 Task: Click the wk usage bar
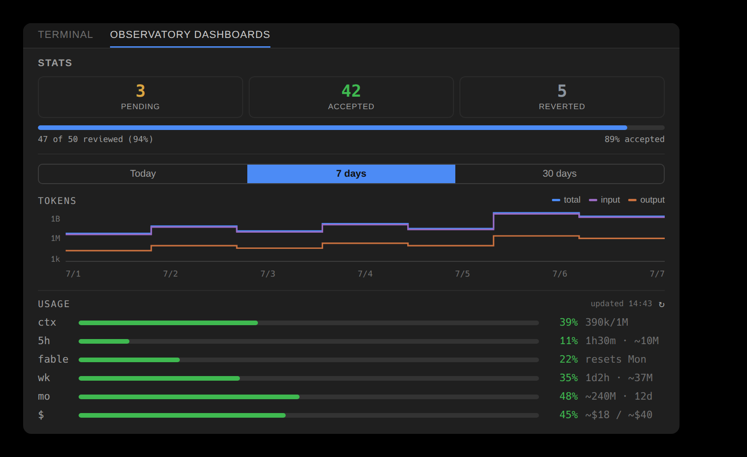point(309,378)
